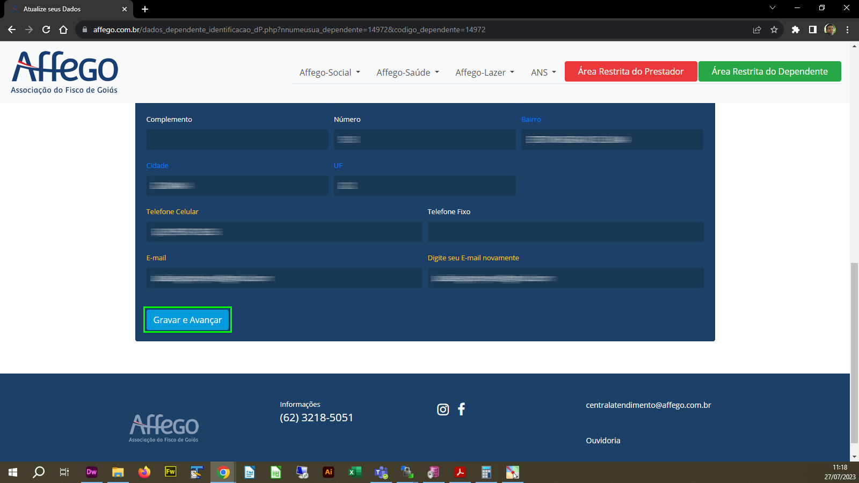Screen dimensions: 859x483
Task: Click into the Complemento field
Action: click(x=237, y=140)
